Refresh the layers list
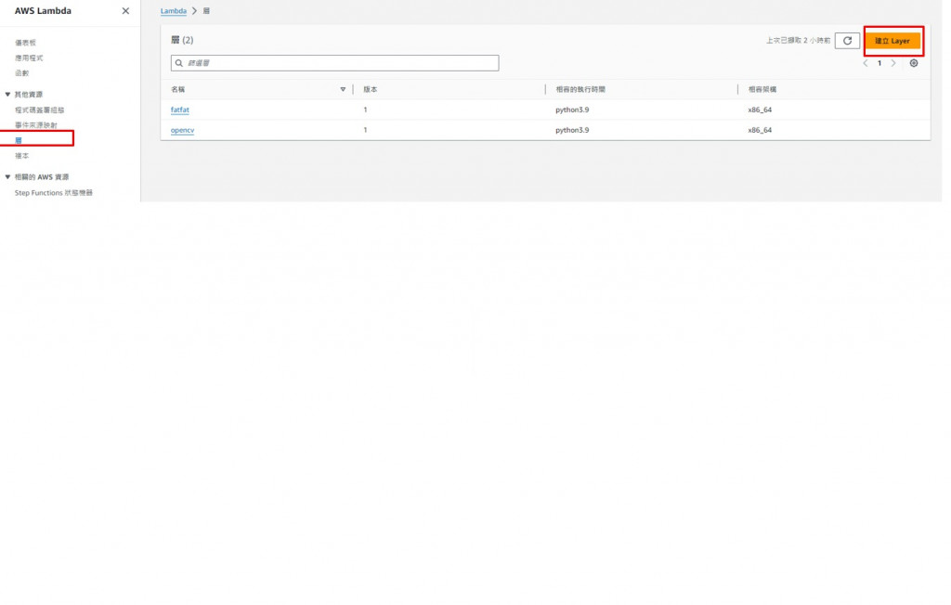Viewport: 951px width, 605px height. 847,41
